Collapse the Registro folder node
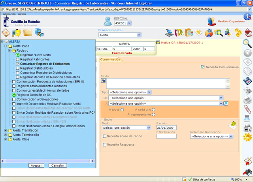Image resolution: width=253 pixels, height=182 pixels. pos(9,51)
